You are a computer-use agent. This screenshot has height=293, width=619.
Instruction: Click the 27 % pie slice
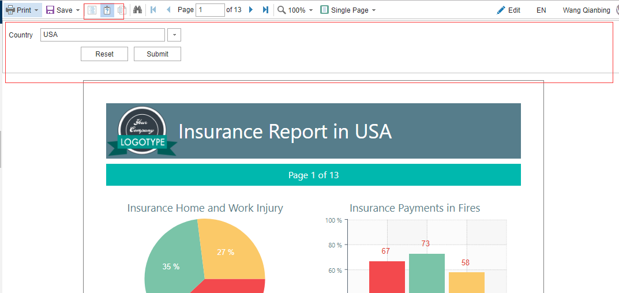(x=231, y=250)
